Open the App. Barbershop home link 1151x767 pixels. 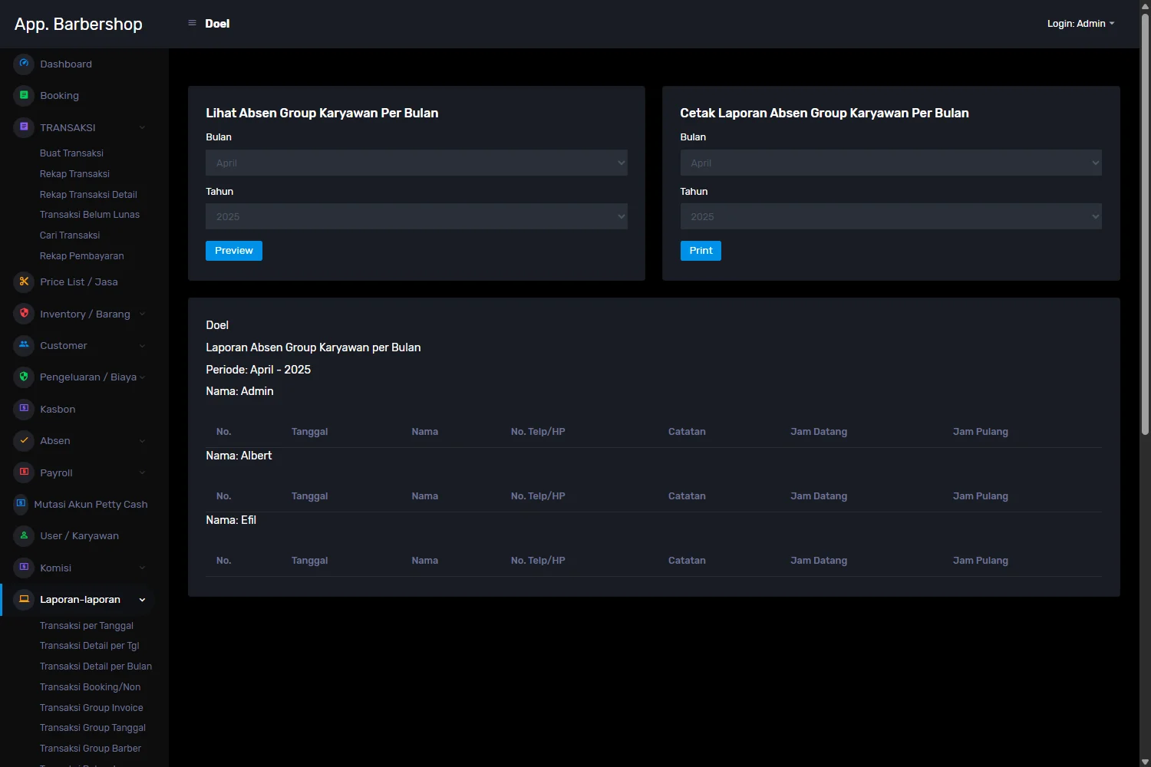(78, 24)
